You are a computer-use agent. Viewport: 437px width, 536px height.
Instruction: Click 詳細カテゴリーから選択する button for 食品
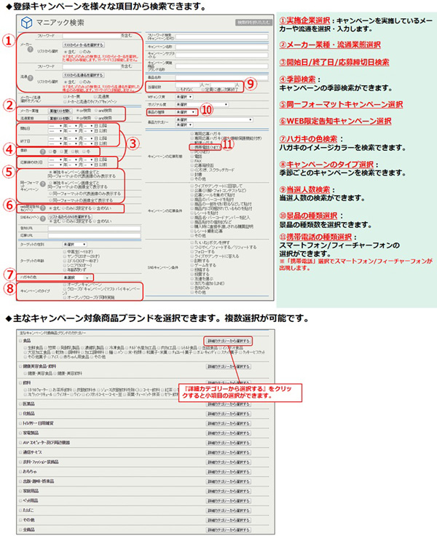tap(229, 341)
